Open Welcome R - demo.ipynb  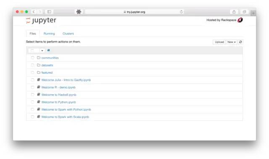coord(58,87)
